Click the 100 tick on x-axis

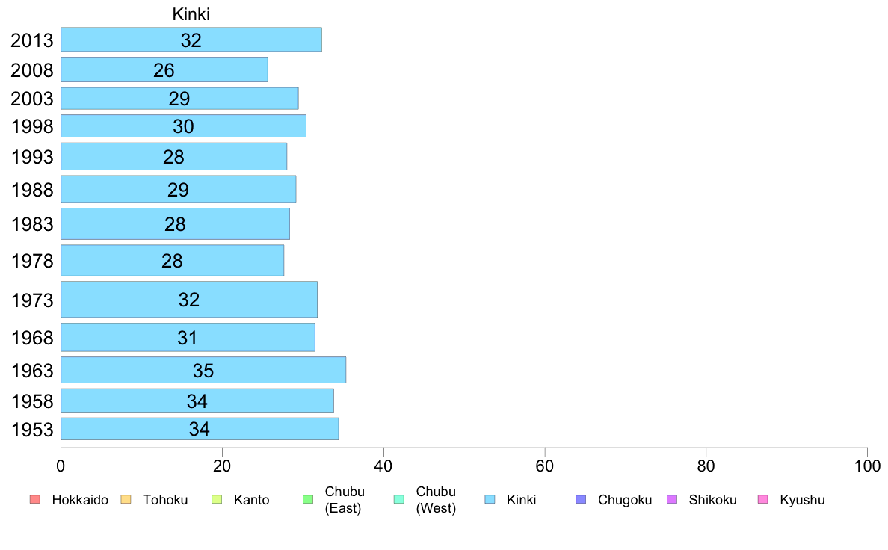tap(867, 466)
